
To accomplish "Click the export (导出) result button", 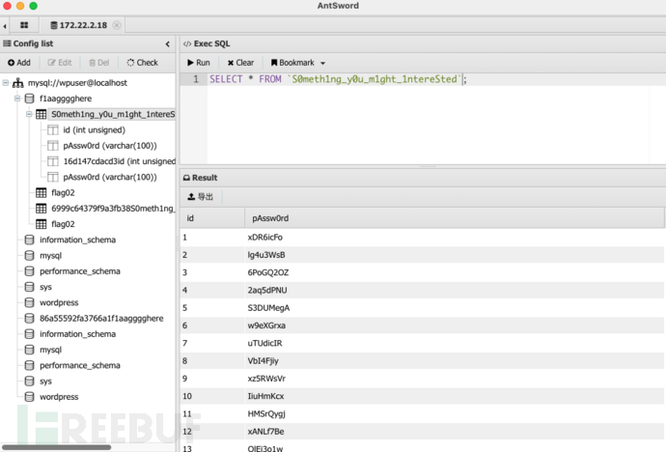I will point(200,197).
